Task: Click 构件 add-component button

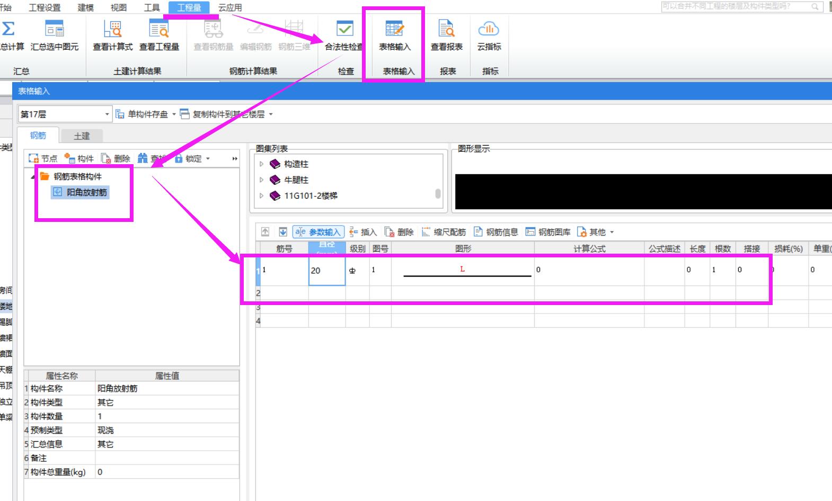Action: pyautogui.click(x=79, y=158)
